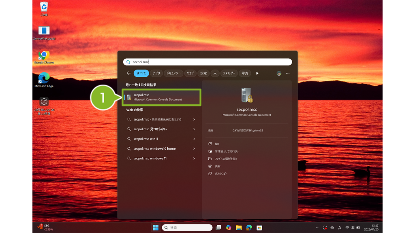Open the three-dots options menu in search
Screen dimensions: 415x233
coord(288,73)
